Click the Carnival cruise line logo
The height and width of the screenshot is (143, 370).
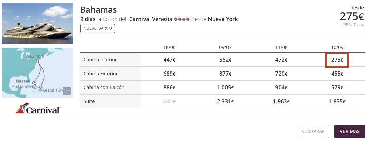pyautogui.click(x=38, y=108)
